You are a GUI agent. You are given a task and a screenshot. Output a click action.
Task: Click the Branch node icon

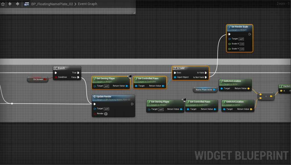(56, 68)
